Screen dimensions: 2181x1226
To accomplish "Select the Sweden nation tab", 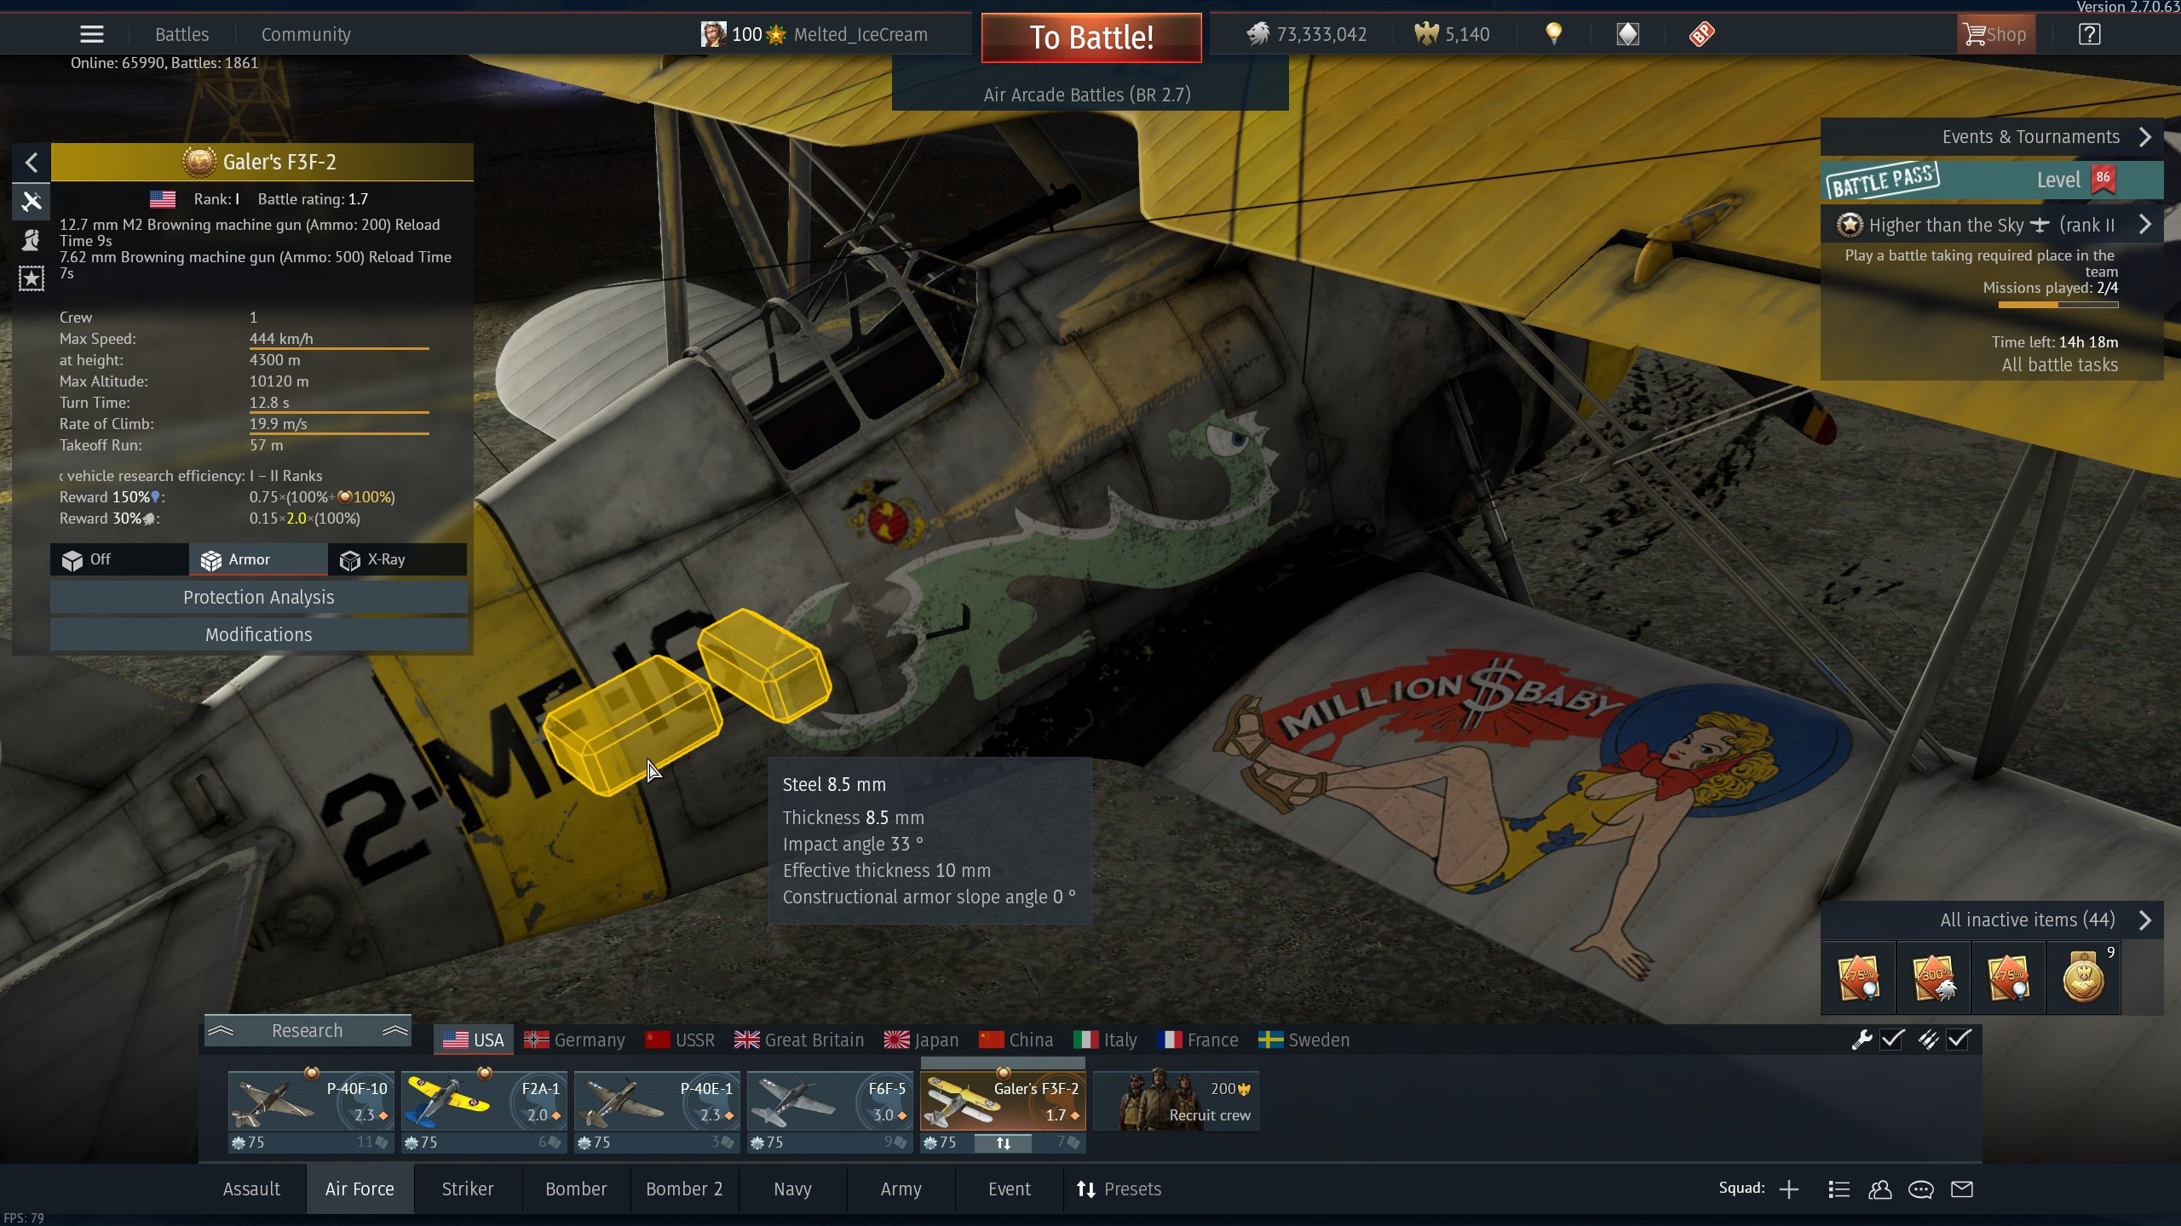I will pyautogui.click(x=1303, y=1040).
